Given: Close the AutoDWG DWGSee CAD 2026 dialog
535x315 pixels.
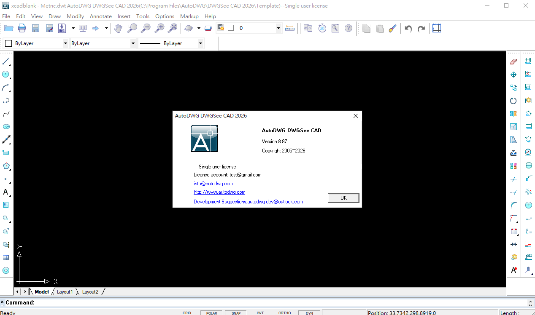Looking at the screenshot, I should click(x=356, y=116).
